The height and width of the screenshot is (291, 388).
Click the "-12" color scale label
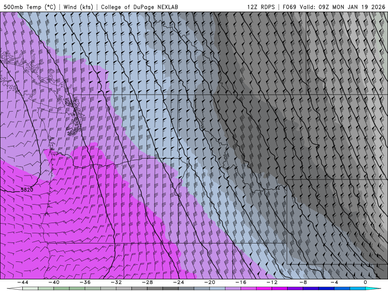(272, 282)
